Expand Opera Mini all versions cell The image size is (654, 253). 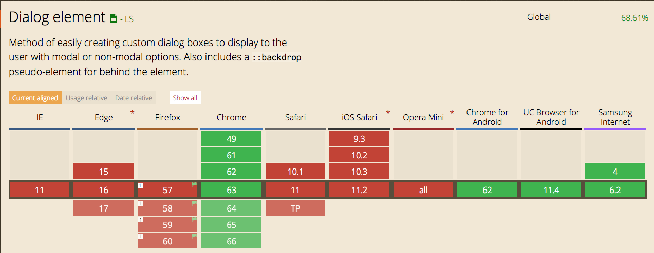[x=423, y=190]
